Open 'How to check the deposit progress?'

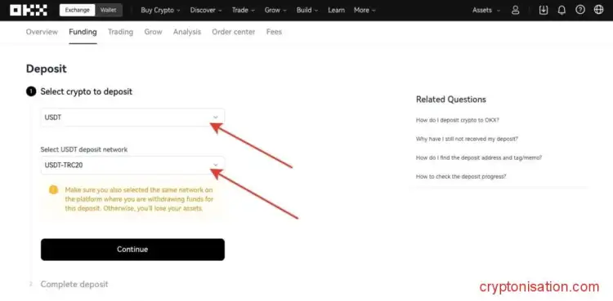[461, 176]
